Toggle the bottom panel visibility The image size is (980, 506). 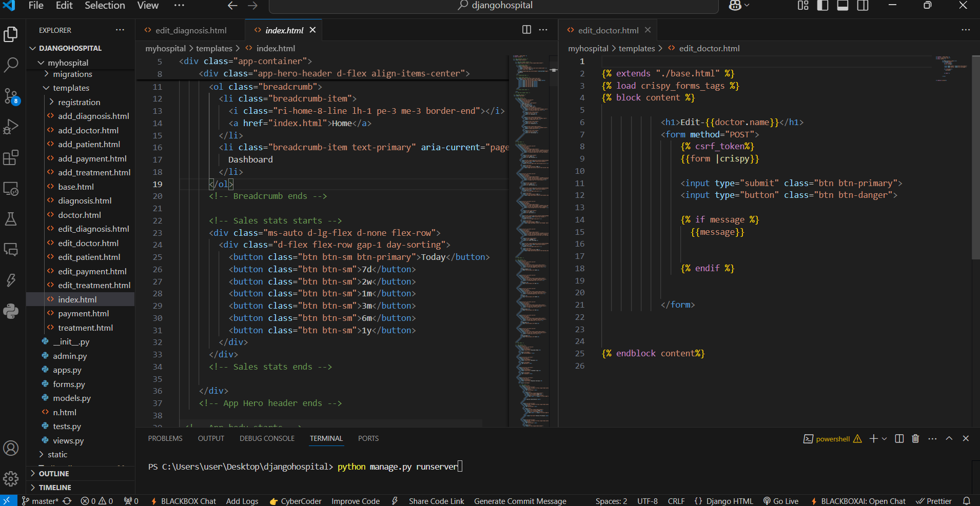pyautogui.click(x=842, y=6)
